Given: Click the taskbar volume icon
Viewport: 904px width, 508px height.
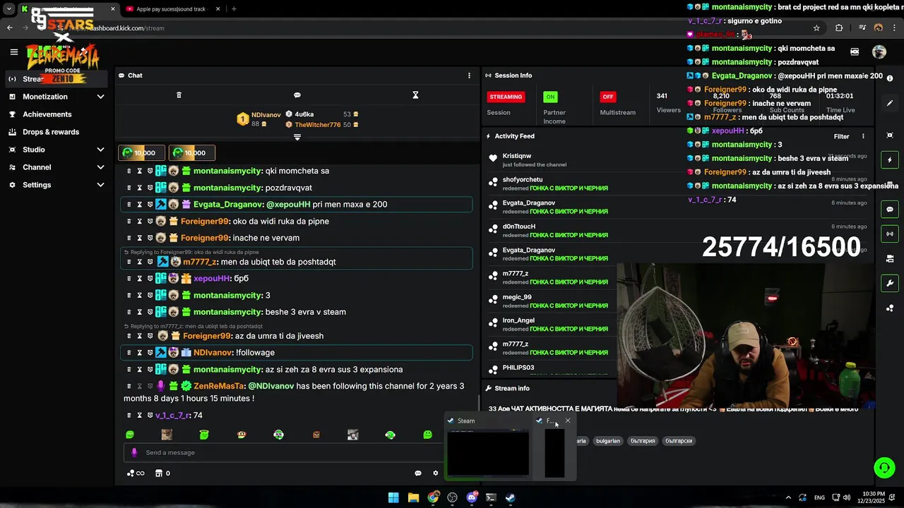Looking at the screenshot, I should pos(847,497).
